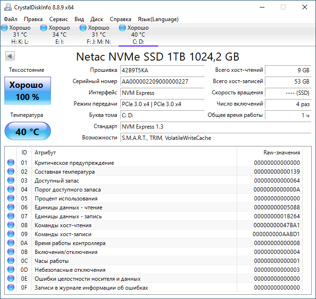316x299 pixels.
Task: Open the Вид menu
Action: click(79, 19)
